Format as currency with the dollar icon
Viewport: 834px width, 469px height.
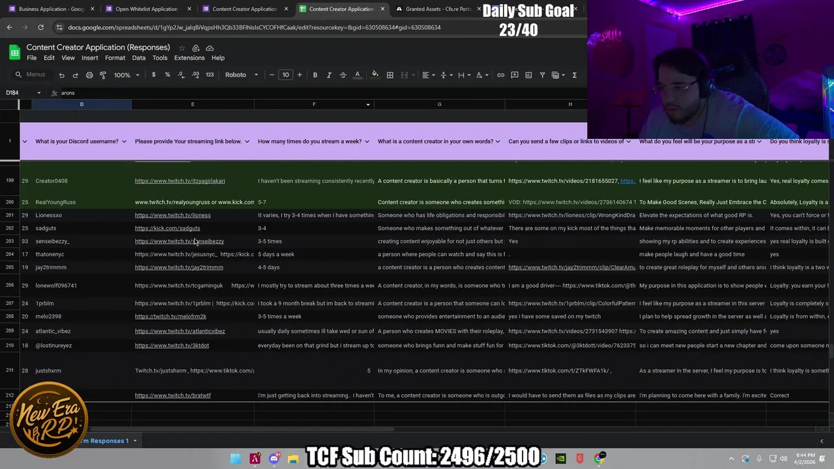pyautogui.click(x=154, y=75)
